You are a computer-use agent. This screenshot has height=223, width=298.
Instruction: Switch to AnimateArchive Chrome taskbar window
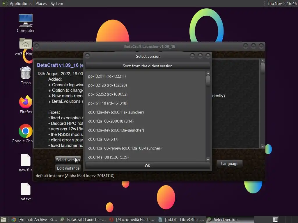click(x=34, y=220)
